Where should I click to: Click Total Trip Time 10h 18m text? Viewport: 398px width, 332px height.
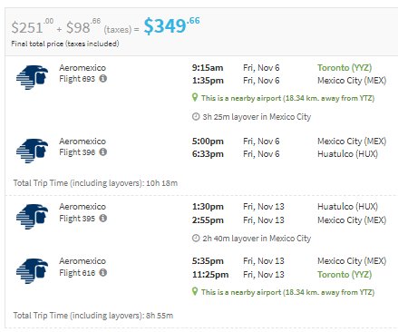[95, 183]
